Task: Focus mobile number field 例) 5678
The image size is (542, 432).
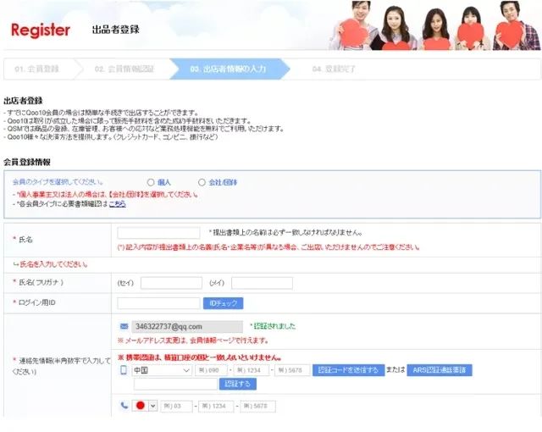Action: click(292, 370)
